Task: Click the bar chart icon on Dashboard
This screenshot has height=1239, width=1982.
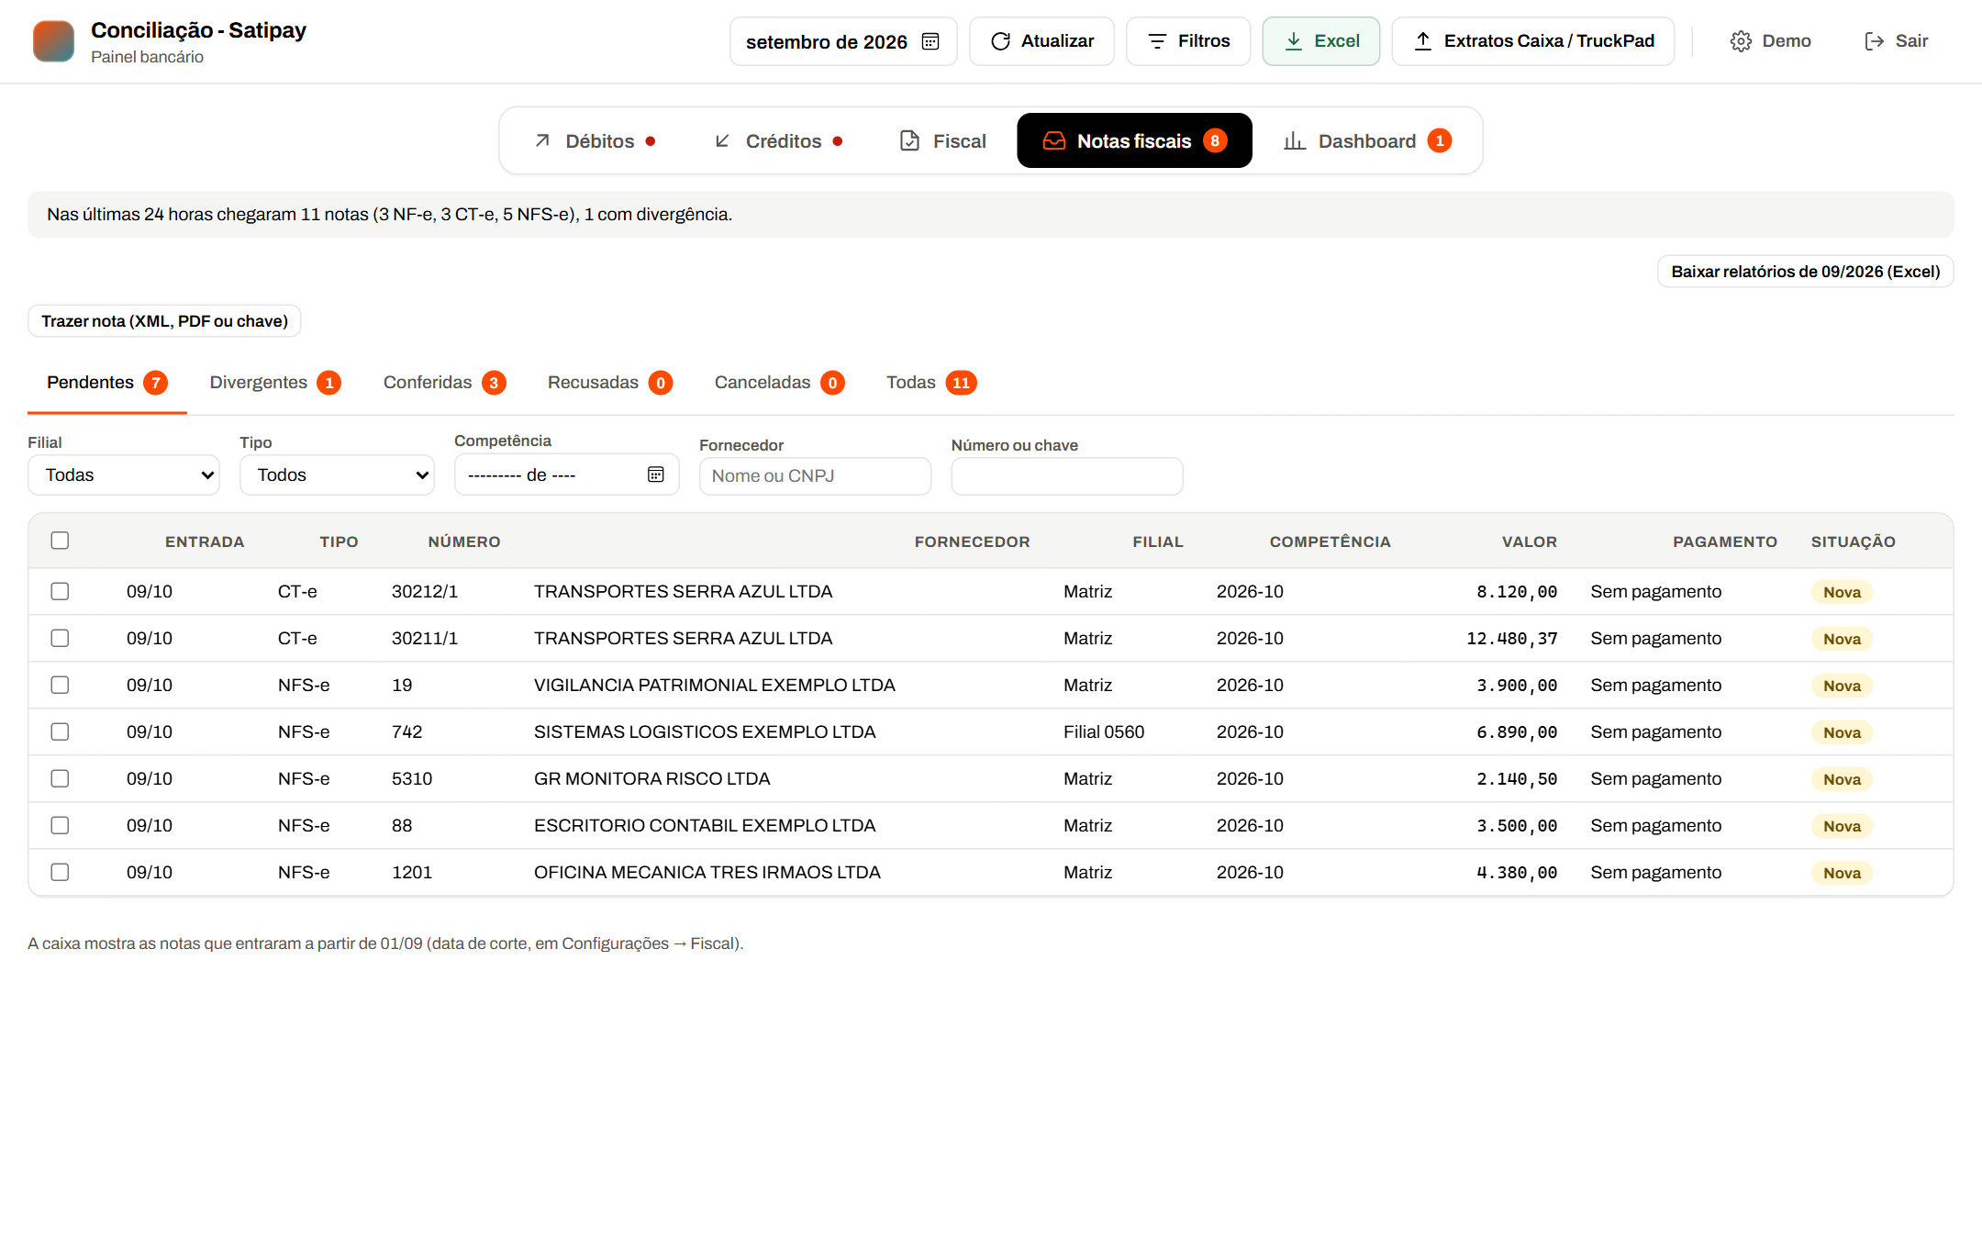Action: [x=1295, y=140]
